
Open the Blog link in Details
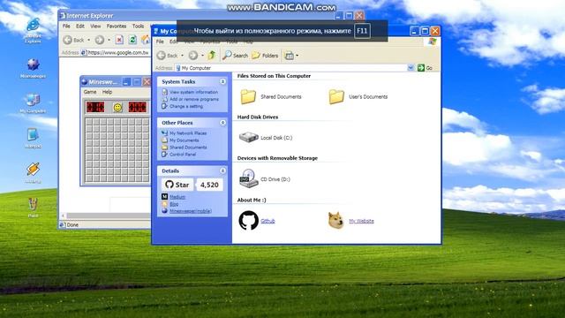(174, 204)
